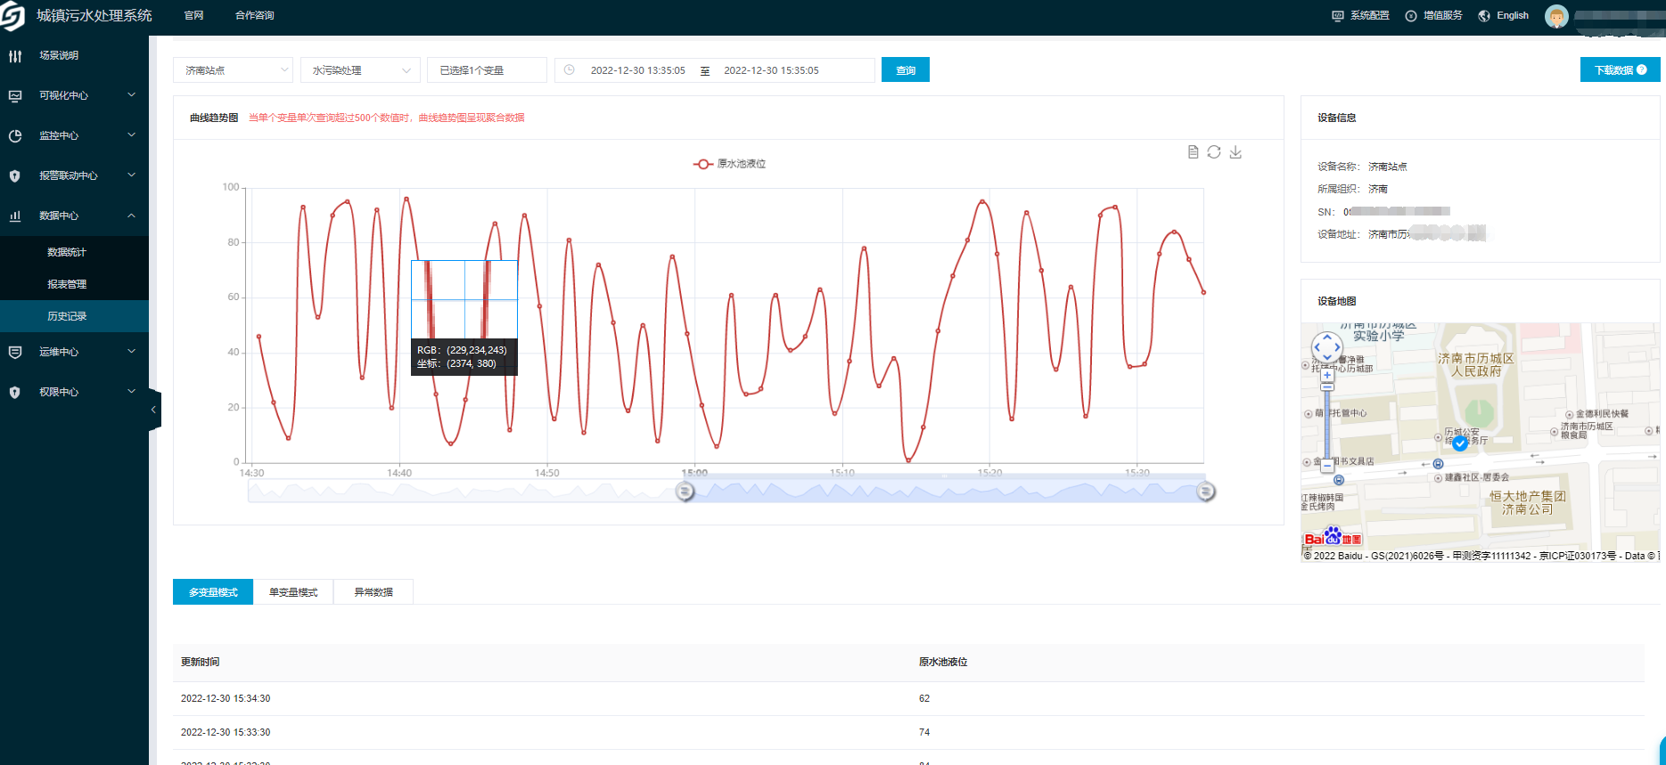Click the chart restore/refresh icon
Screen dimensions: 1666x765
[x=1214, y=152]
